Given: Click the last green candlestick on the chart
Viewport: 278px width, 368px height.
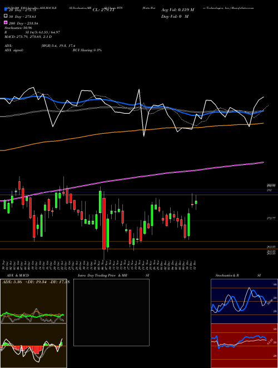Looking at the screenshot, I should point(196,202).
